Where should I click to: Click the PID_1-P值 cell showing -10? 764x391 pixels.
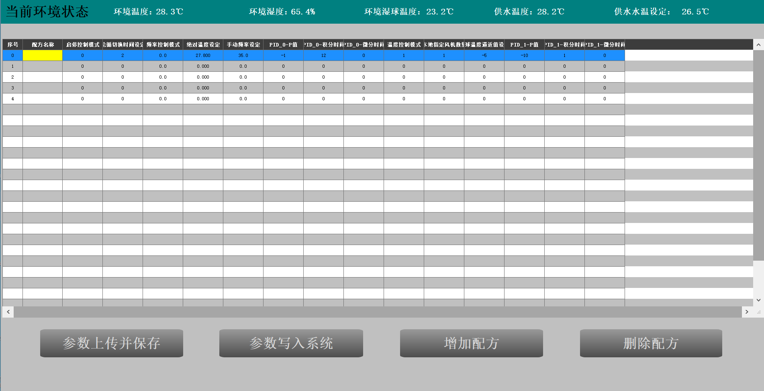point(524,55)
